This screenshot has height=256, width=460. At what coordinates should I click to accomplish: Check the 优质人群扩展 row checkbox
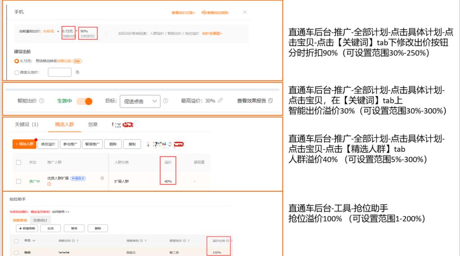(x=18, y=181)
